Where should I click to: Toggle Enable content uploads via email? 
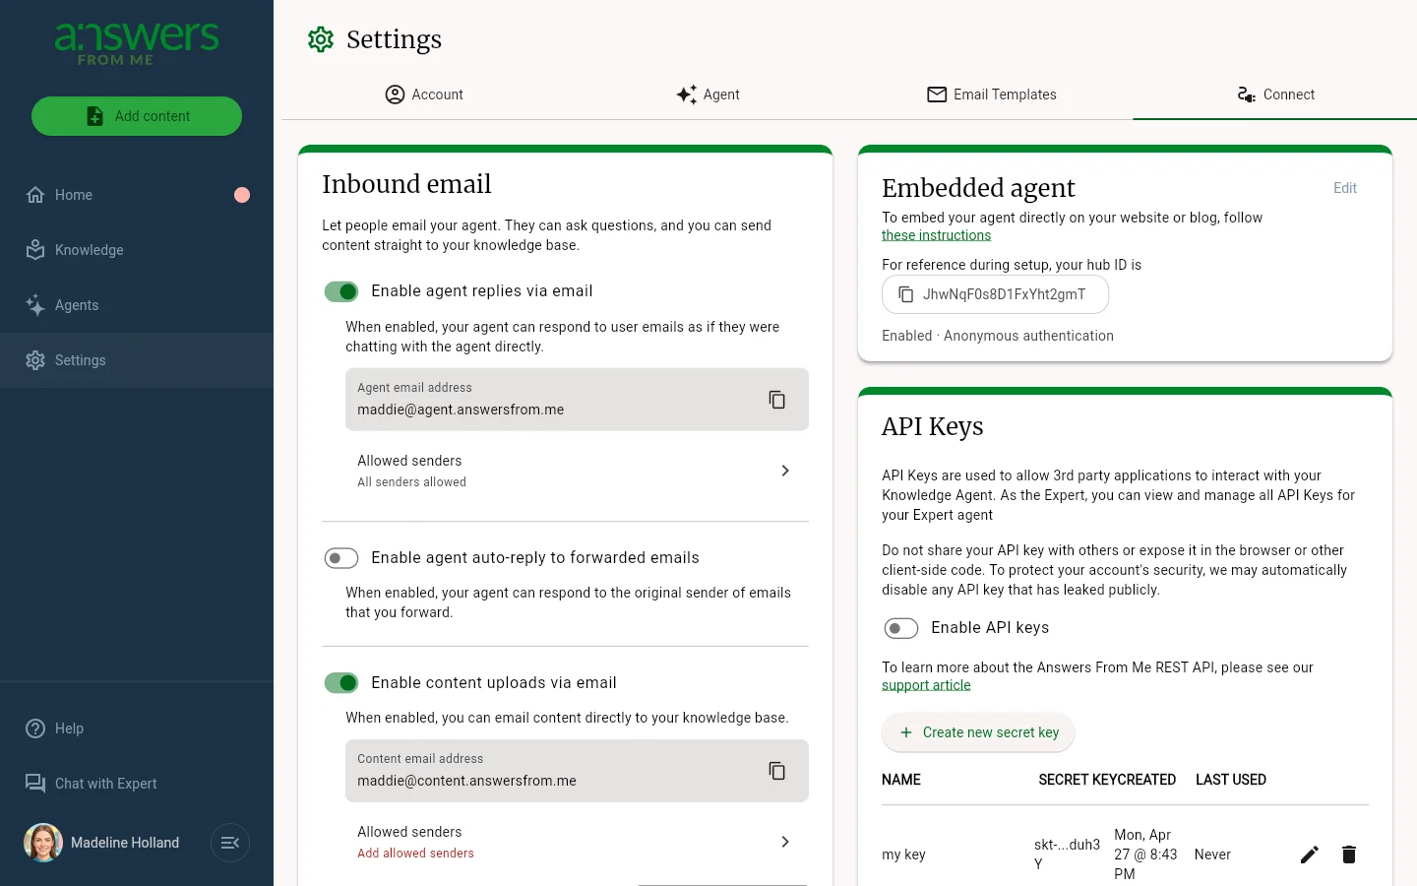click(x=341, y=683)
